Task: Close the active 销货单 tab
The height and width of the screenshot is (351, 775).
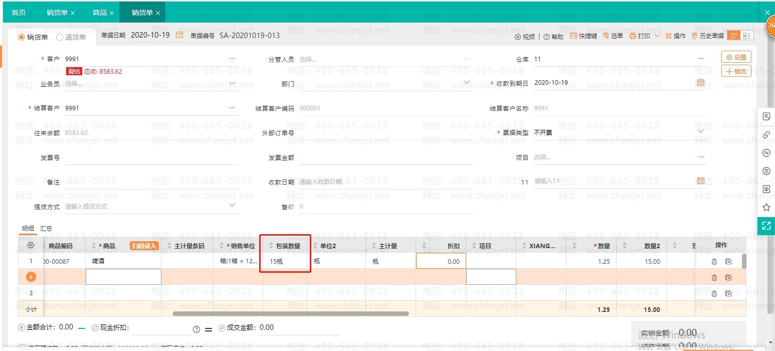Action: [158, 13]
